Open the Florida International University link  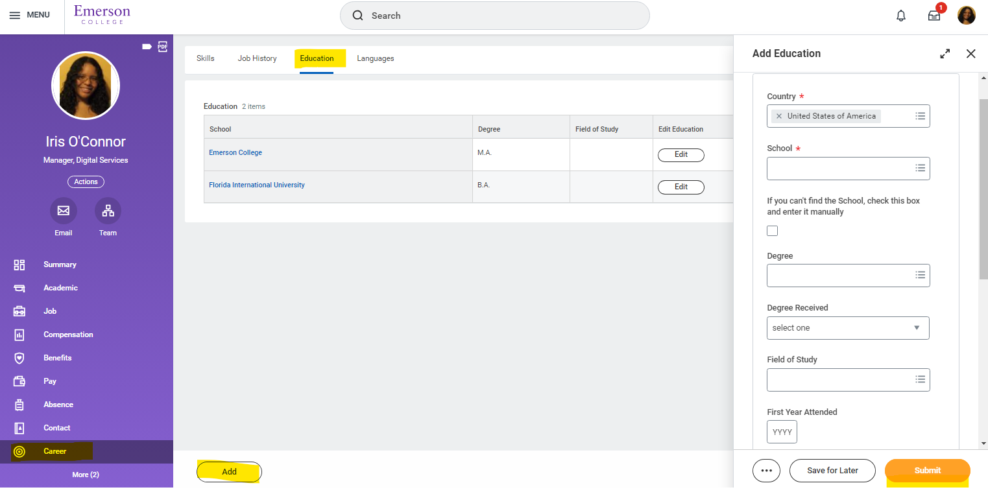[x=257, y=185]
